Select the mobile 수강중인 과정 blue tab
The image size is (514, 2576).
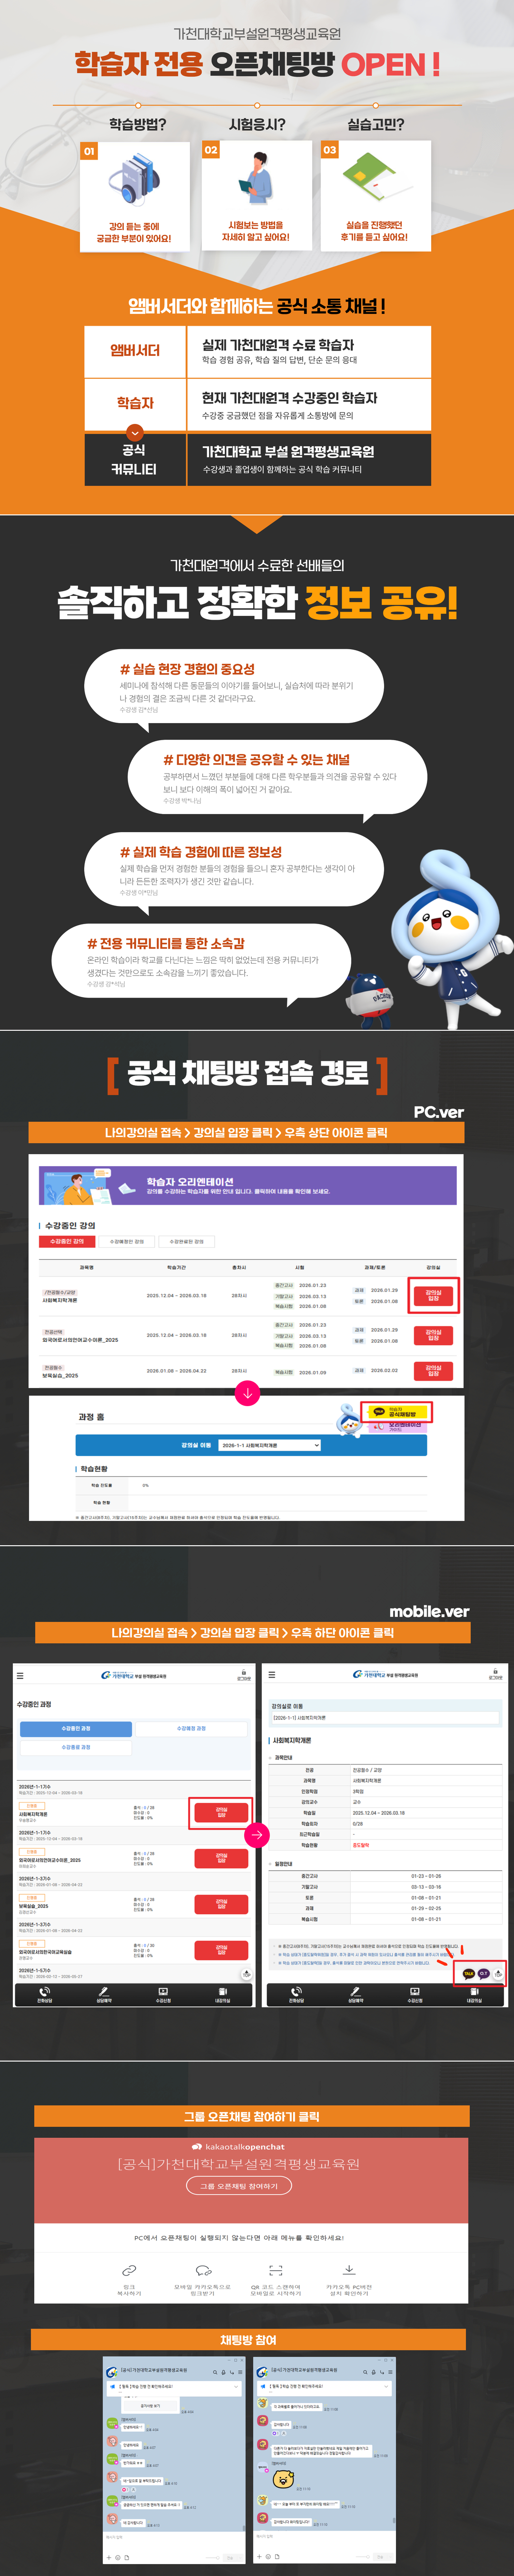point(76,1728)
